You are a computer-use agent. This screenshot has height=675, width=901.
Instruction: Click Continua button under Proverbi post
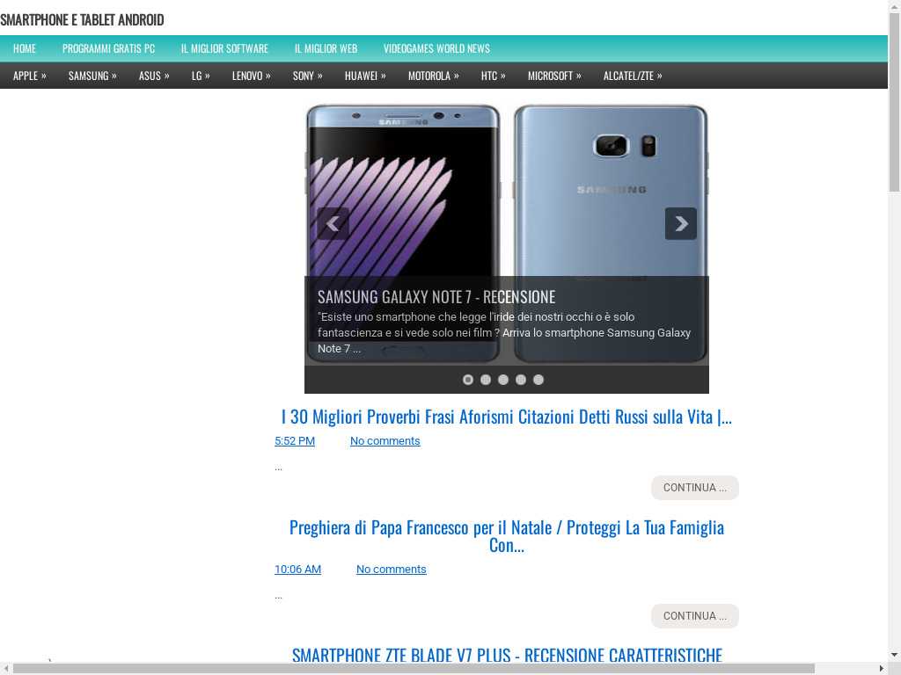click(695, 488)
